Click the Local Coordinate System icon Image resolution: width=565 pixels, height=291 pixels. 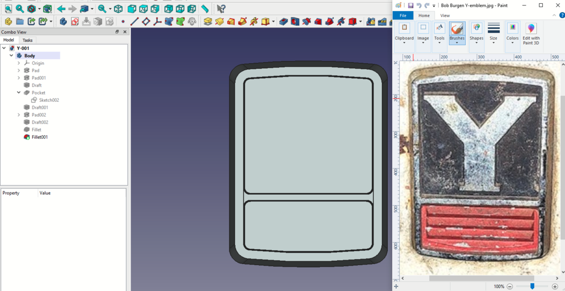157,21
